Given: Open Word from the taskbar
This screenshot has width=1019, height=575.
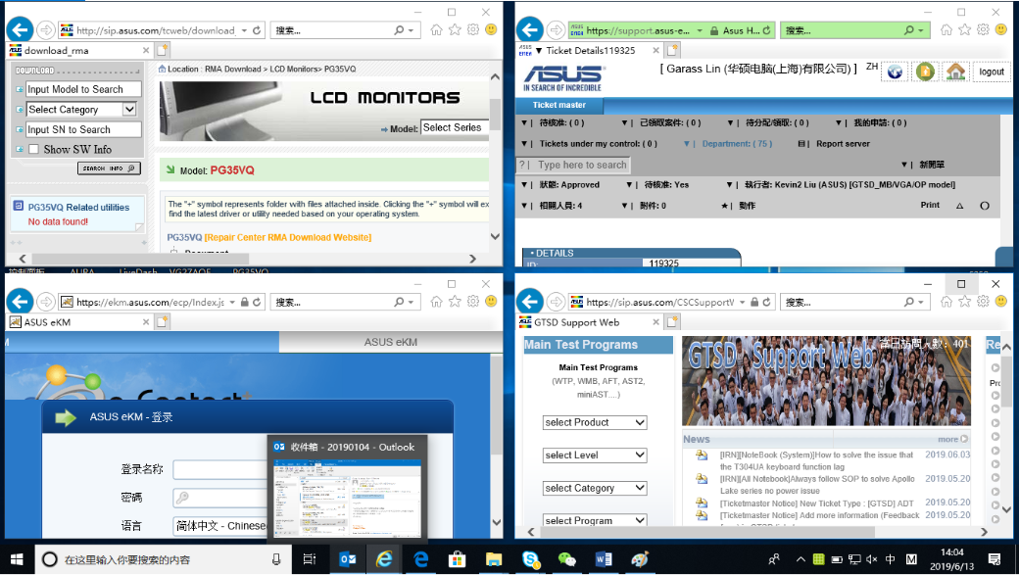Looking at the screenshot, I should [x=604, y=558].
